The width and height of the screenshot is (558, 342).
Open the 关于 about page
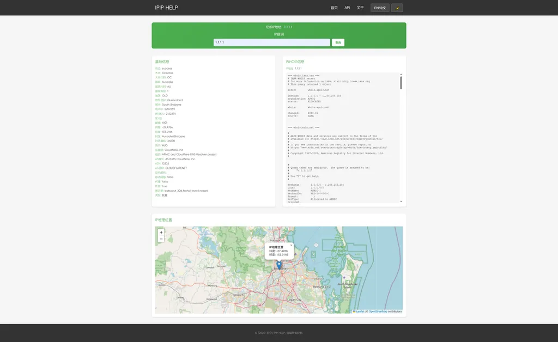point(360,8)
